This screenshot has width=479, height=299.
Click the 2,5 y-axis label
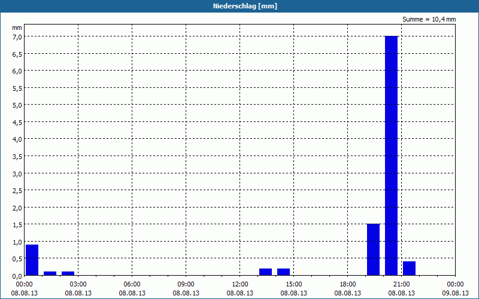pyautogui.click(x=17, y=191)
